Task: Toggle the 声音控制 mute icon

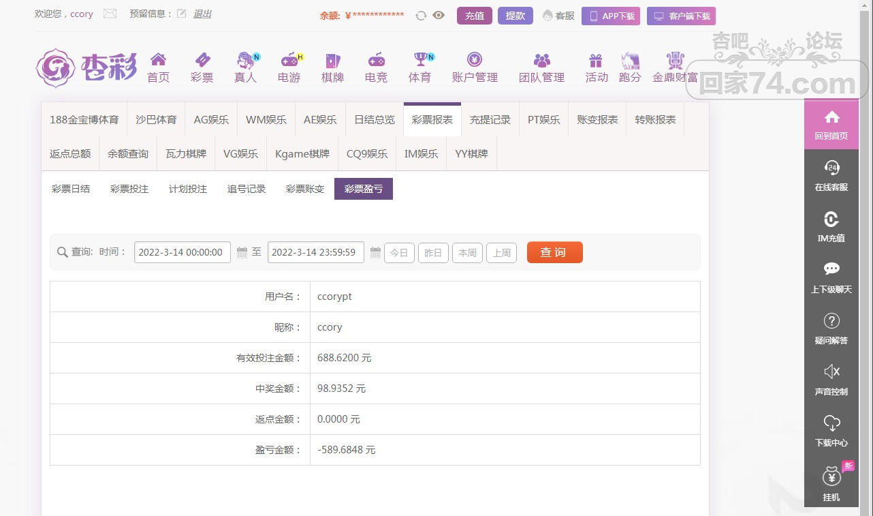Action: (x=831, y=371)
